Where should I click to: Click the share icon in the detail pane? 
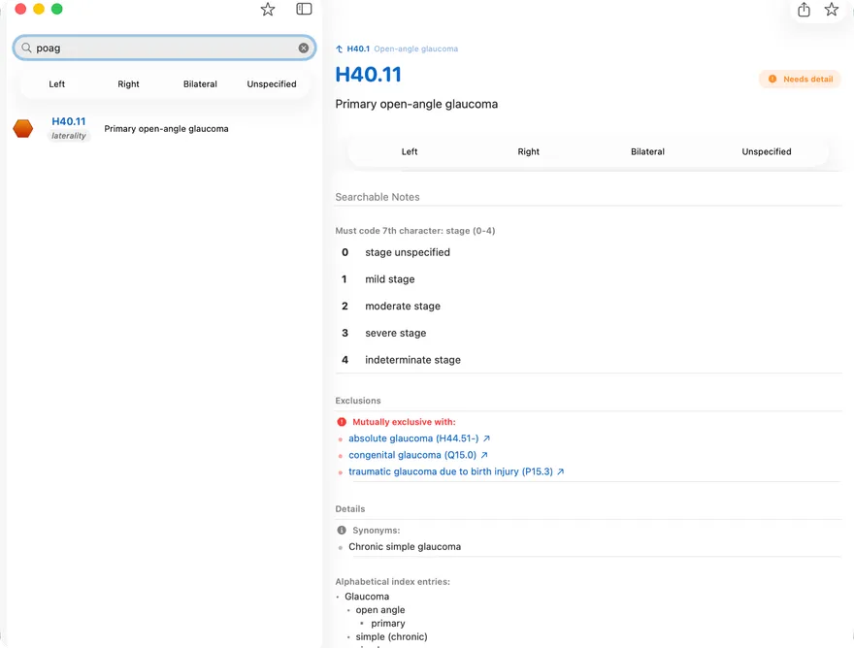(804, 10)
